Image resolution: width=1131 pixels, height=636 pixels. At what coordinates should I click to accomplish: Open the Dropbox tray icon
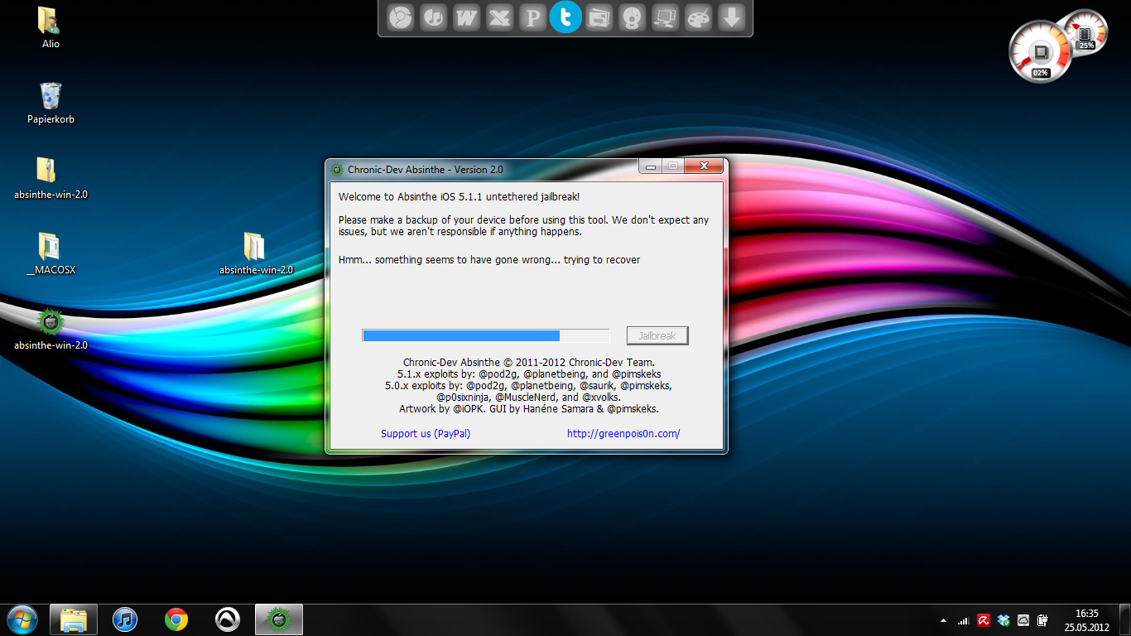[x=1003, y=619]
